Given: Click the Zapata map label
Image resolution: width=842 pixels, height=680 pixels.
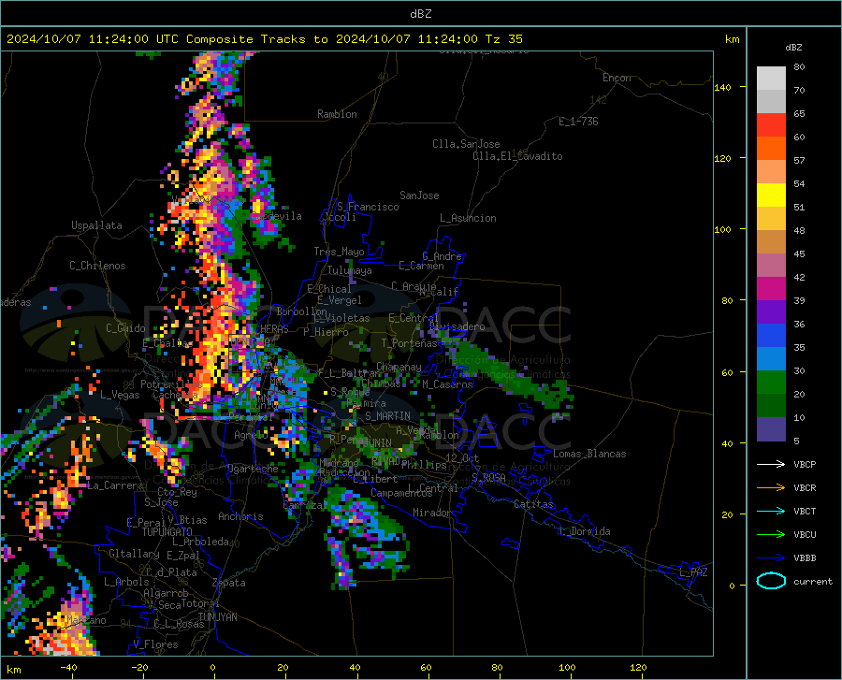Looking at the screenshot, I should pos(229,583).
